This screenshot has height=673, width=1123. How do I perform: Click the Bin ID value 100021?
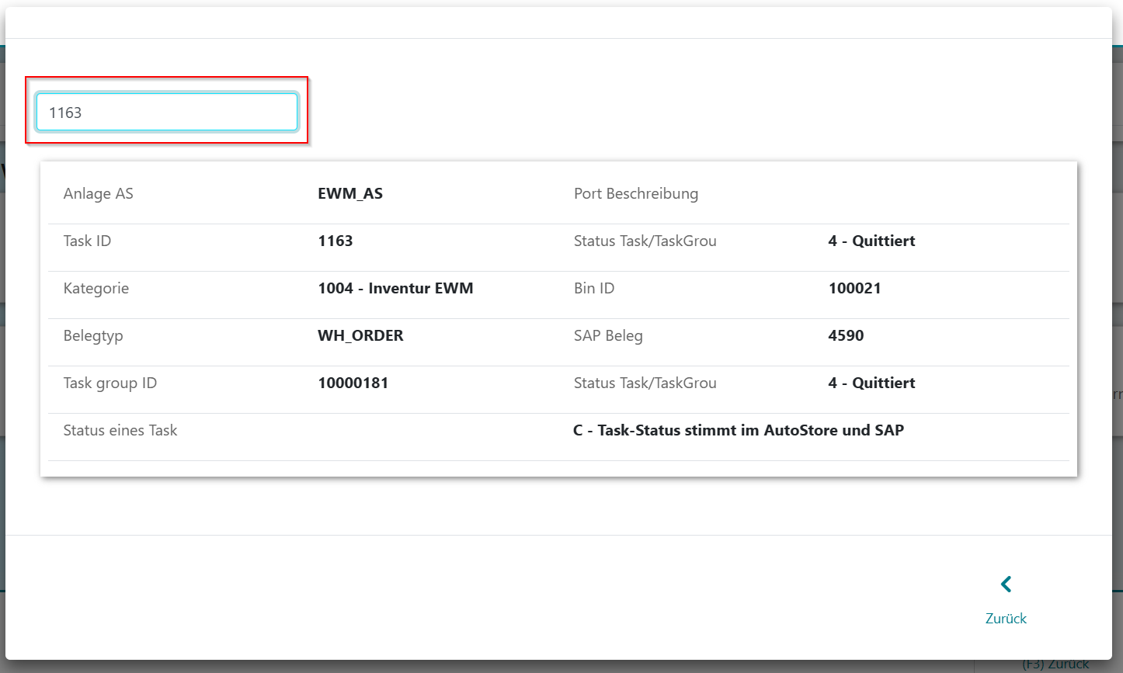tap(854, 289)
